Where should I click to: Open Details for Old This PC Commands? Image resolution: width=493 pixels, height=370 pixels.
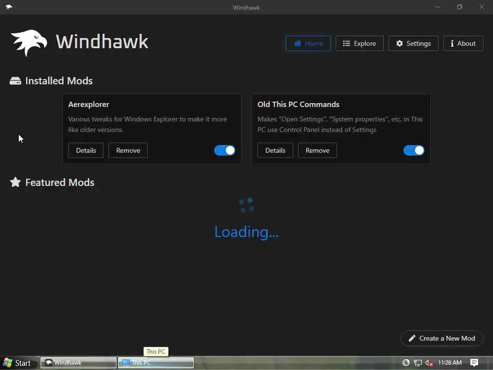[x=275, y=150]
